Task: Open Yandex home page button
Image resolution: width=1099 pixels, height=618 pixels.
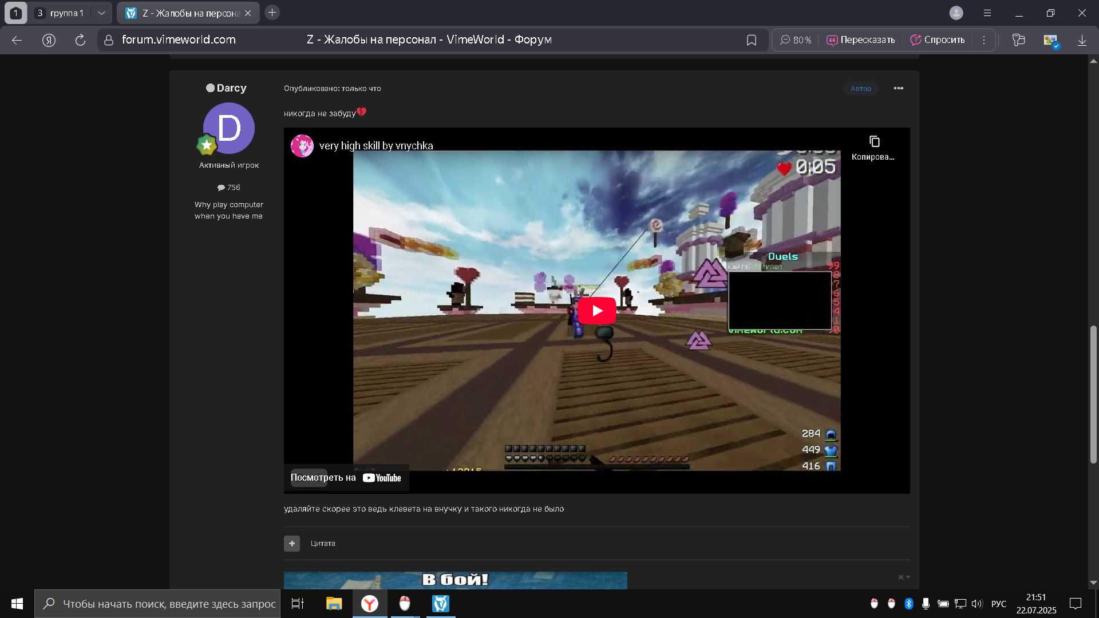Action: click(49, 40)
